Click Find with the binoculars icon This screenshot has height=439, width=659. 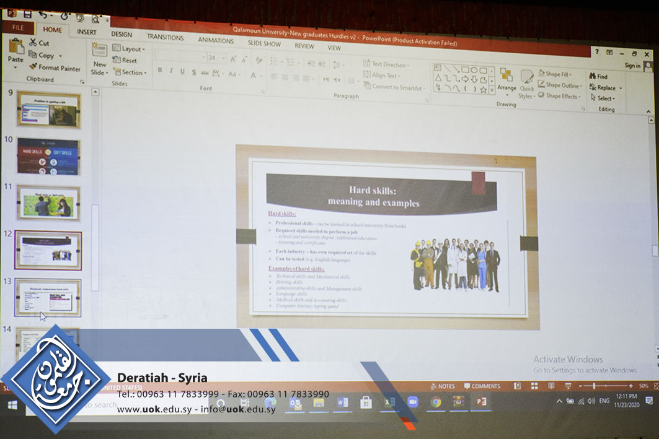pos(598,76)
